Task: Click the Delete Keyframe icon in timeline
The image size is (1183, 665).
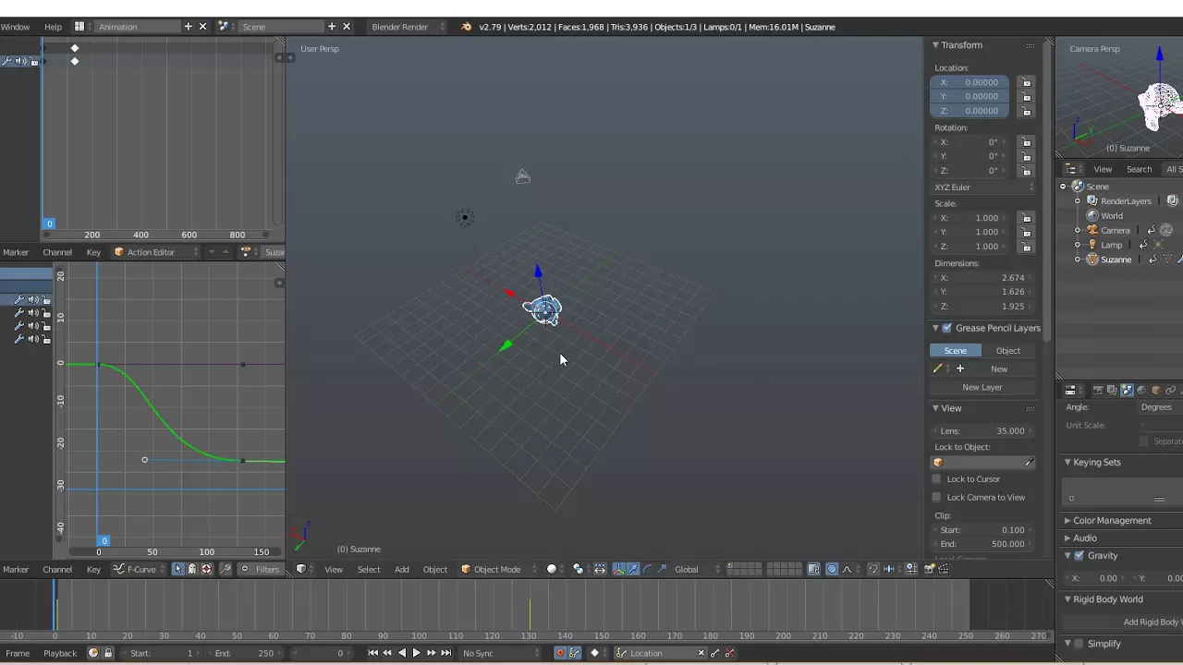Action: coord(729,653)
